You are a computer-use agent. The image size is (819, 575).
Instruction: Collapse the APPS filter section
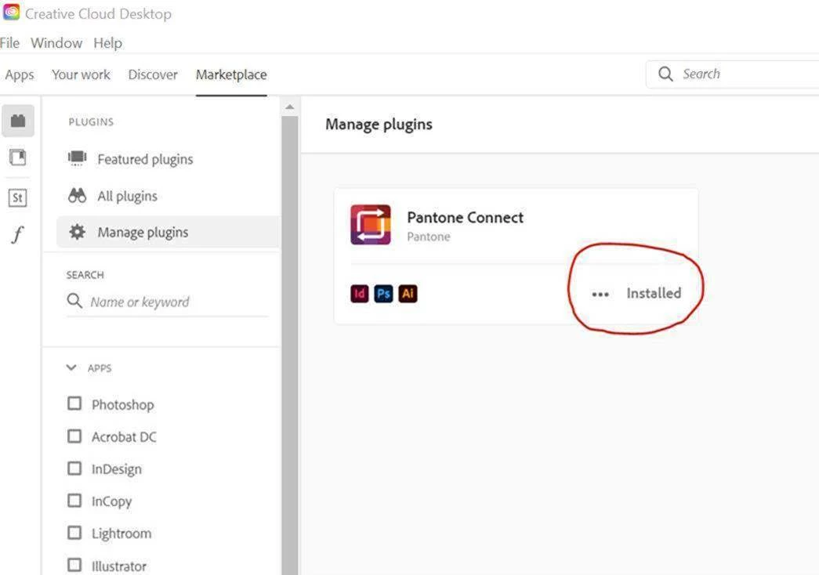[71, 367]
